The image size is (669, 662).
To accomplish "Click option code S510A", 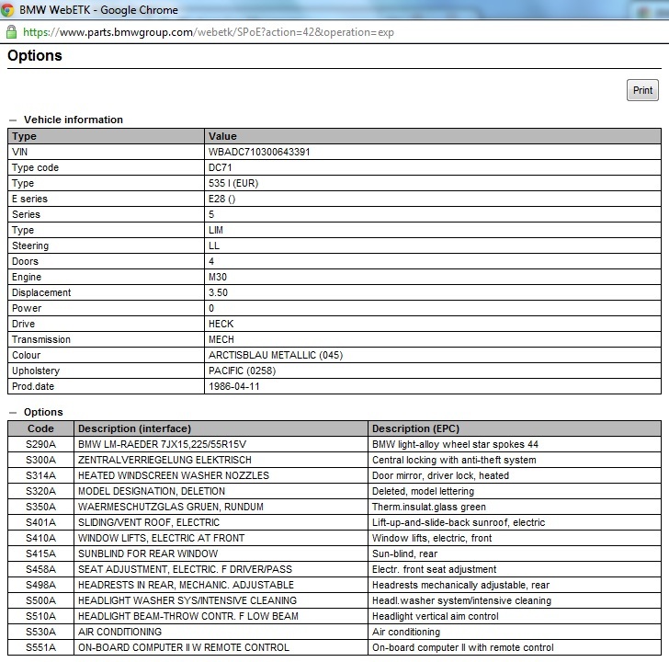I will point(40,616).
